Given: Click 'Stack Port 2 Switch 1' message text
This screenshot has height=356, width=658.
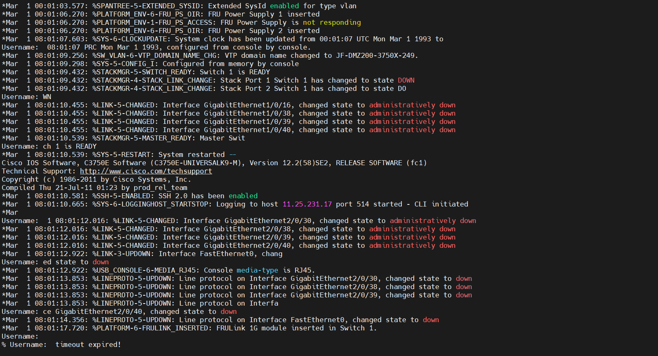Looking at the screenshot, I should pyautogui.click(x=263, y=88).
